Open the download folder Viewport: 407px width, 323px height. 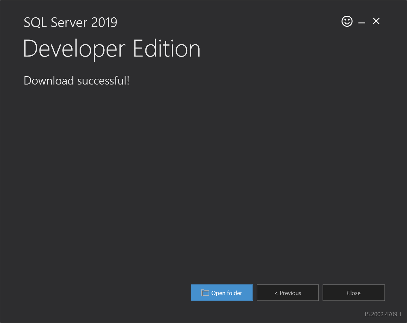(222, 293)
